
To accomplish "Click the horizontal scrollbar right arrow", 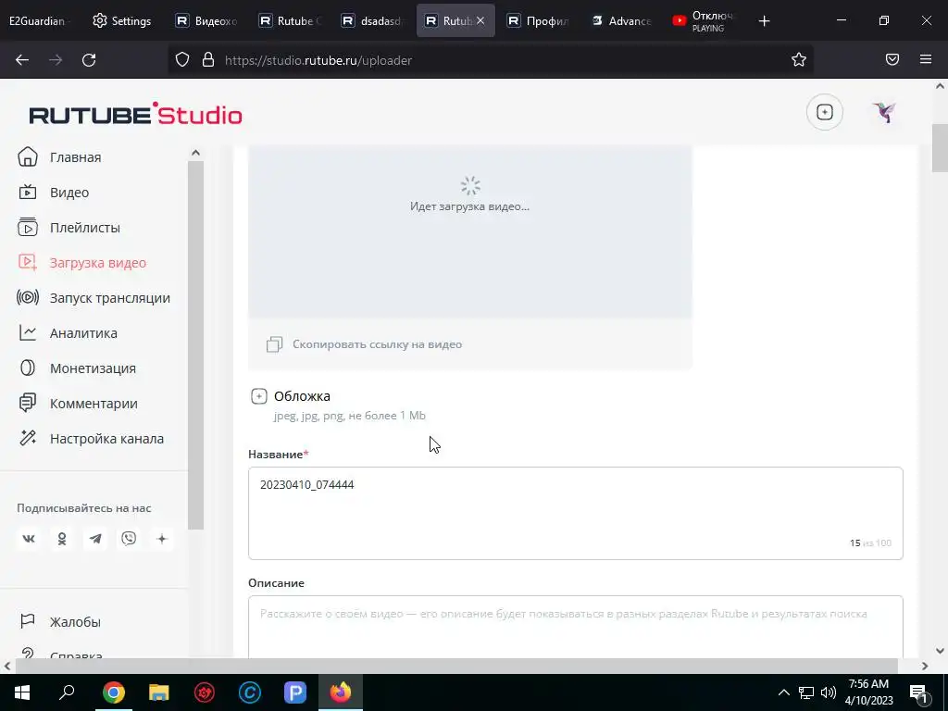I will coord(925,666).
